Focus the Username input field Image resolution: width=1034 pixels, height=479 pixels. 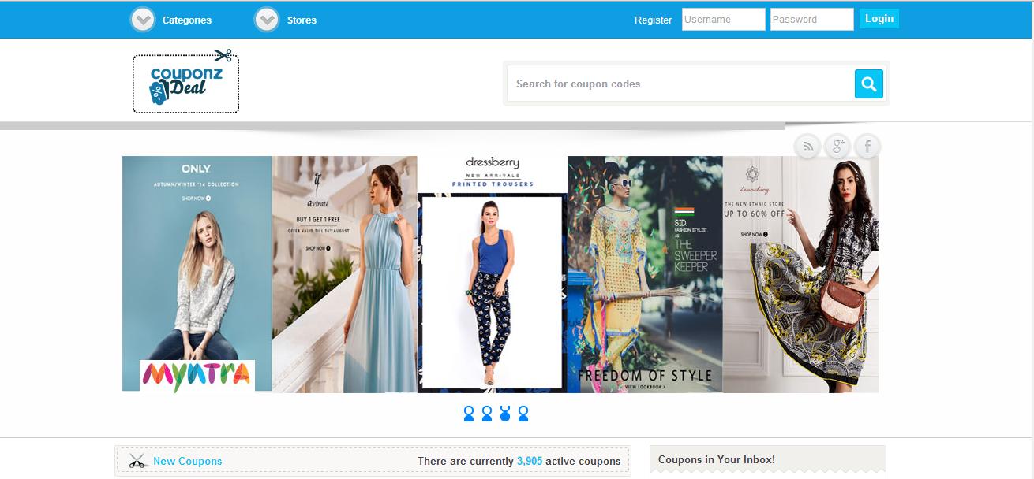724,20
